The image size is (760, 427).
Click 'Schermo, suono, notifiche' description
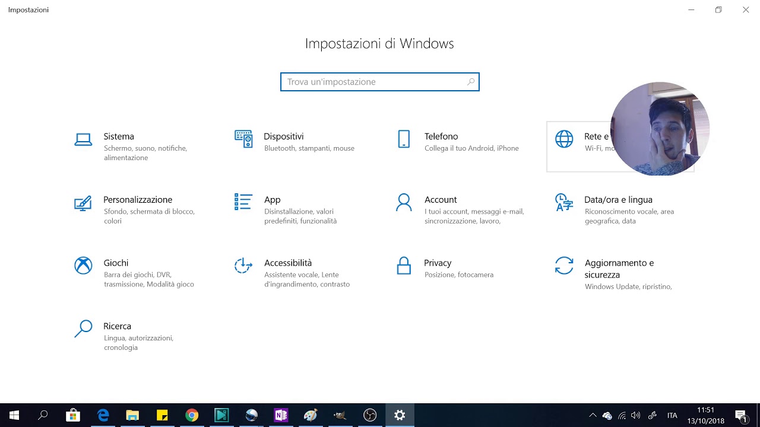coord(145,148)
